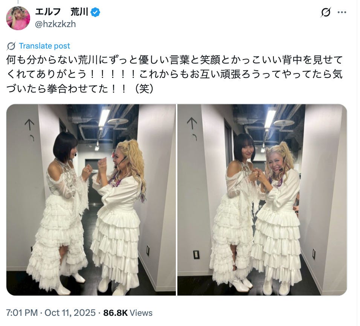360x326 pixels.
Task: Open the three-dot more options menu
Action: click(x=342, y=12)
